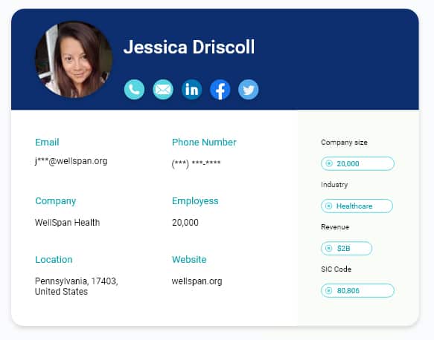Click Jessica Driscoll's profile photo
This screenshot has height=340, width=434.
[74, 59]
